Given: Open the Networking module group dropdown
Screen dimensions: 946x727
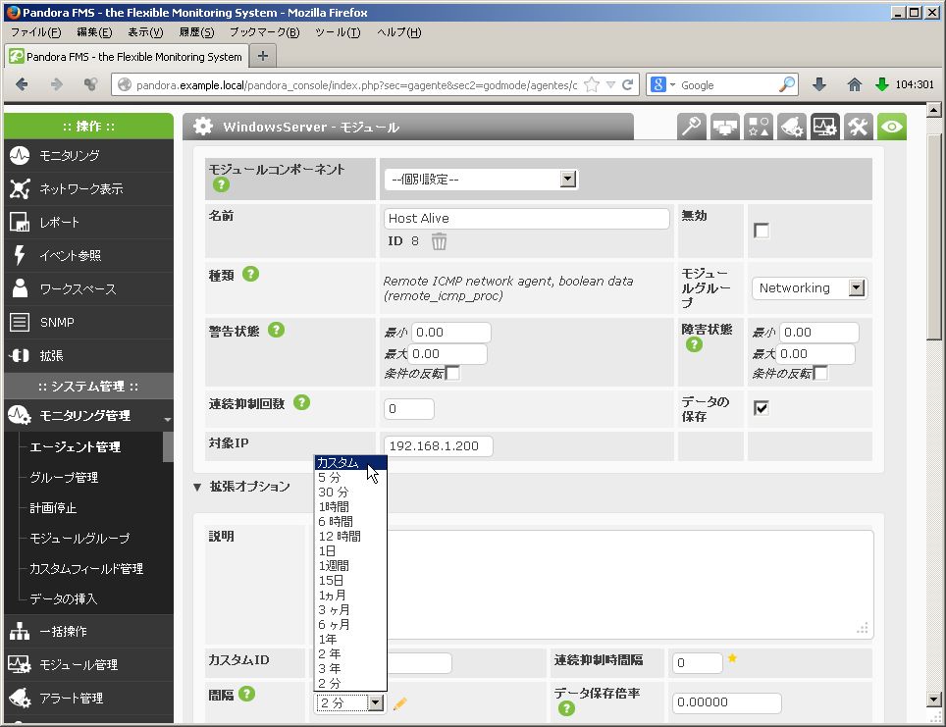Looking at the screenshot, I should tap(810, 287).
